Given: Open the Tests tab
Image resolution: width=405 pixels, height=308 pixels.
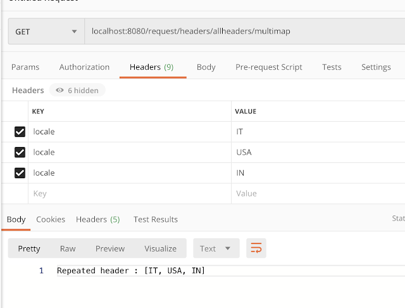Looking at the screenshot, I should (x=332, y=67).
